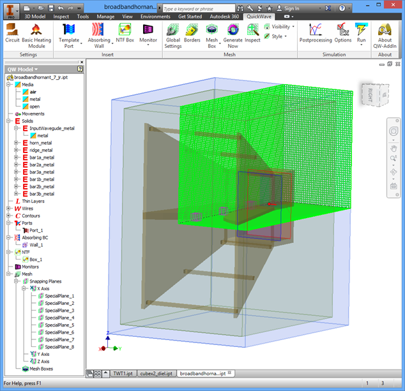This screenshot has height=391, width=405.
Task: Collapse the InputWaveguide_metal tree node
Action: click(x=17, y=128)
